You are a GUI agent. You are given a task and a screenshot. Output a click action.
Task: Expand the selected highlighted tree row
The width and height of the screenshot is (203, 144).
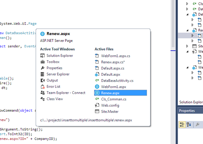(x=192, y=35)
